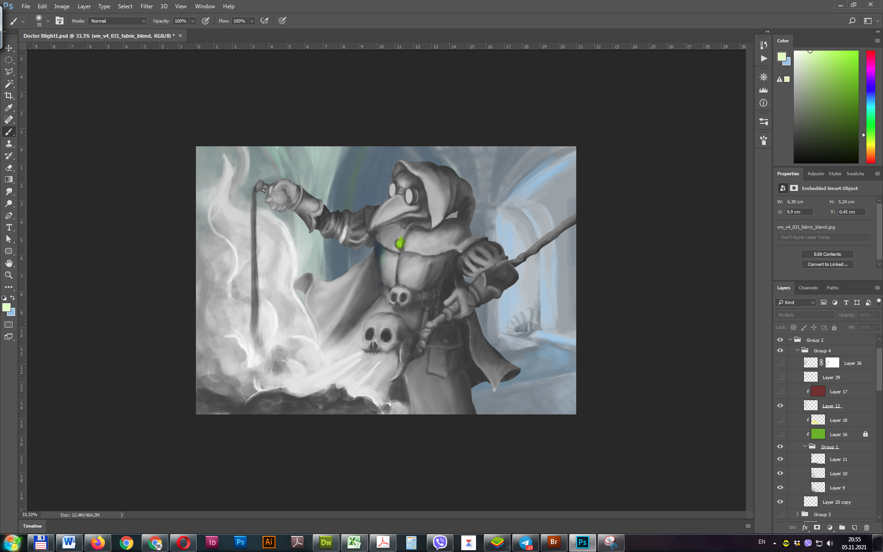Select the Magic Wand tool
This screenshot has width=883, height=552.
tap(9, 84)
